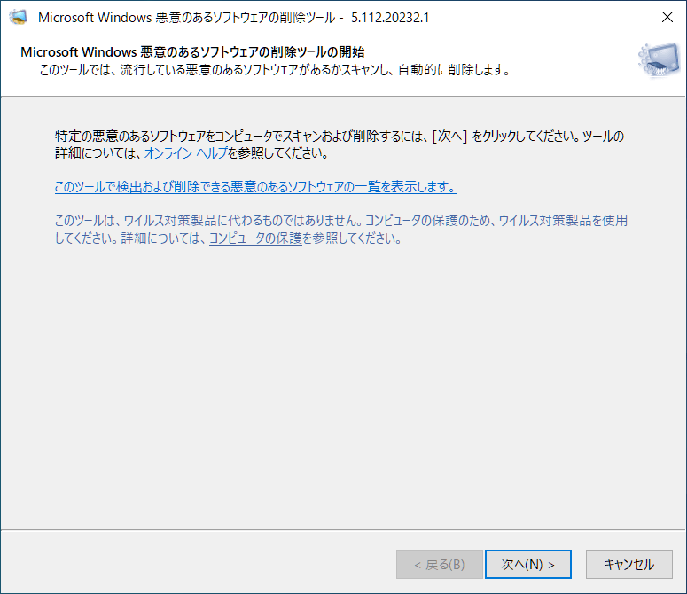Click the disabled < 戻る(B) button

[440, 564]
